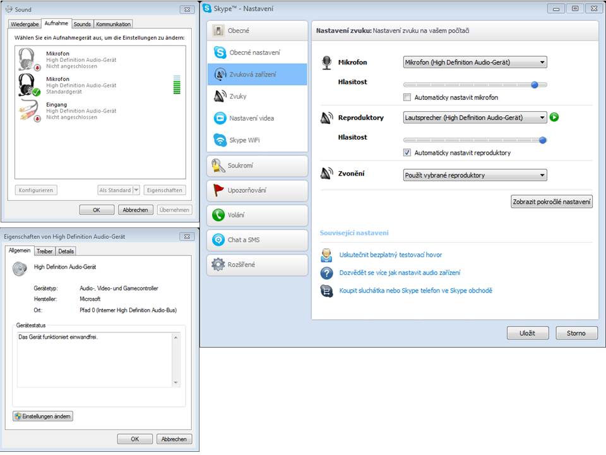This screenshot has width=606, height=455.
Task: Click the green microphone level meter
Action: click(177, 85)
